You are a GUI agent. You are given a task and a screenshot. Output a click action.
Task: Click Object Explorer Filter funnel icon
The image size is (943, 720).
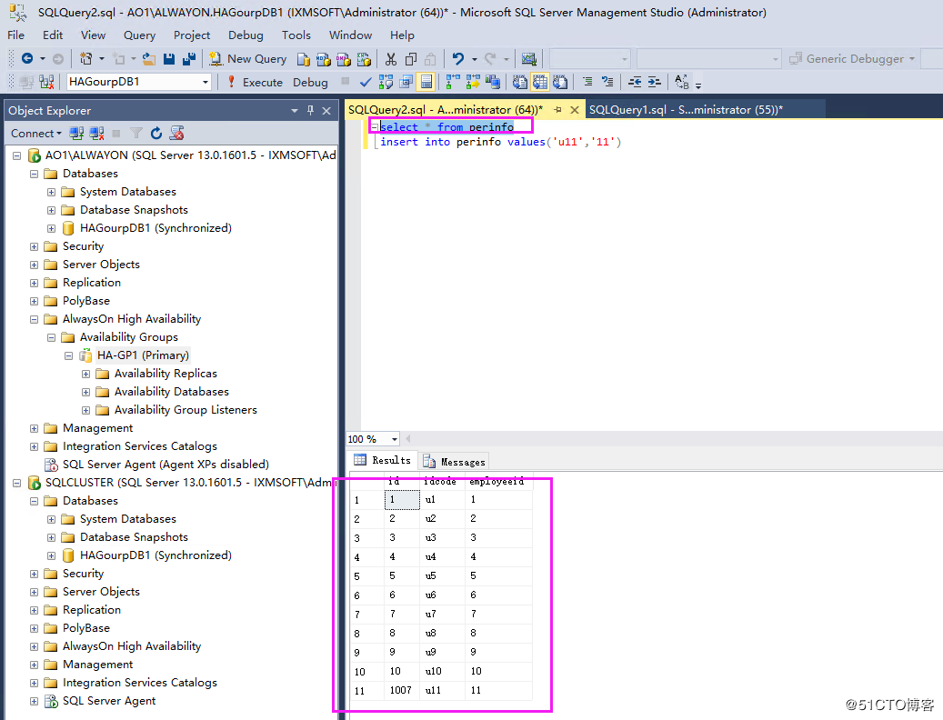[x=136, y=134]
